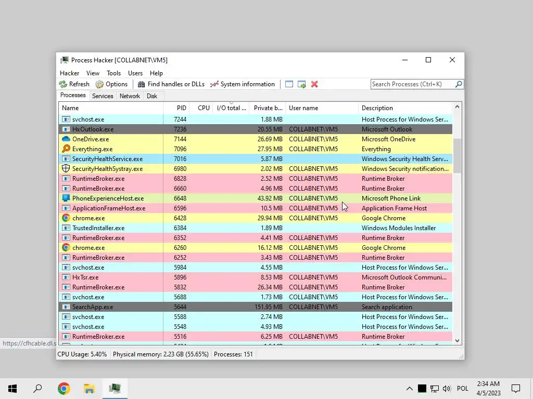Screen dimensions: 533x399
Task: Open the Options gear toolbar item
Action: (x=111, y=84)
